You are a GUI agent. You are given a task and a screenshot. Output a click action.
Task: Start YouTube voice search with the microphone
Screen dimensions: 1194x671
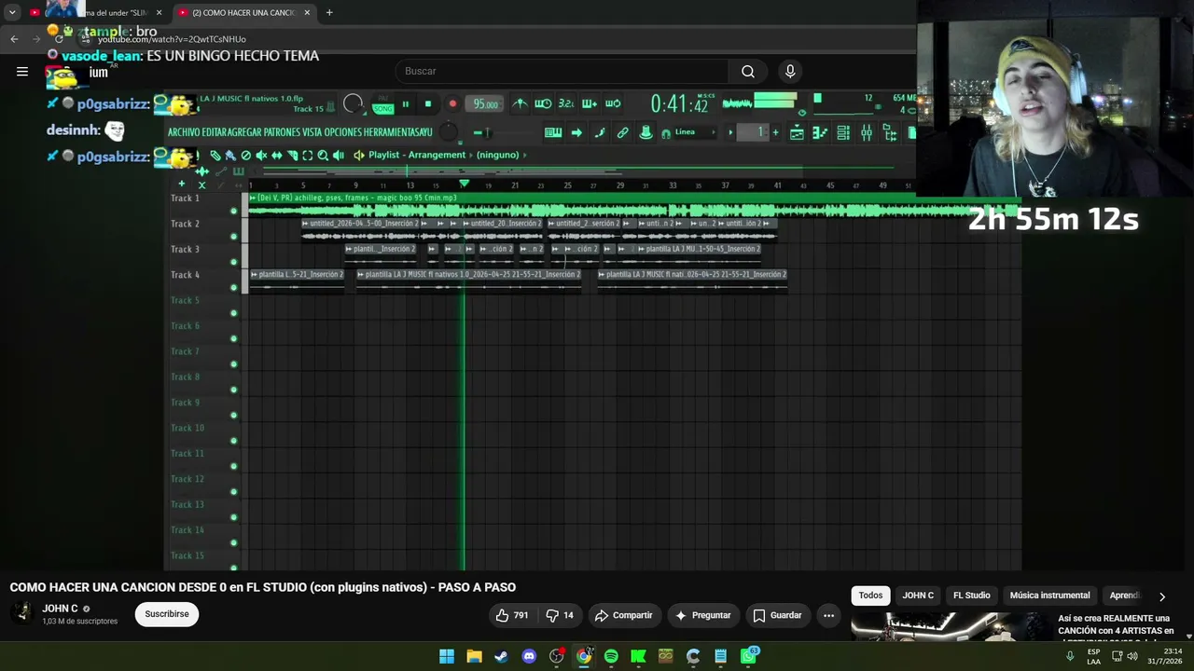pyautogui.click(x=790, y=71)
